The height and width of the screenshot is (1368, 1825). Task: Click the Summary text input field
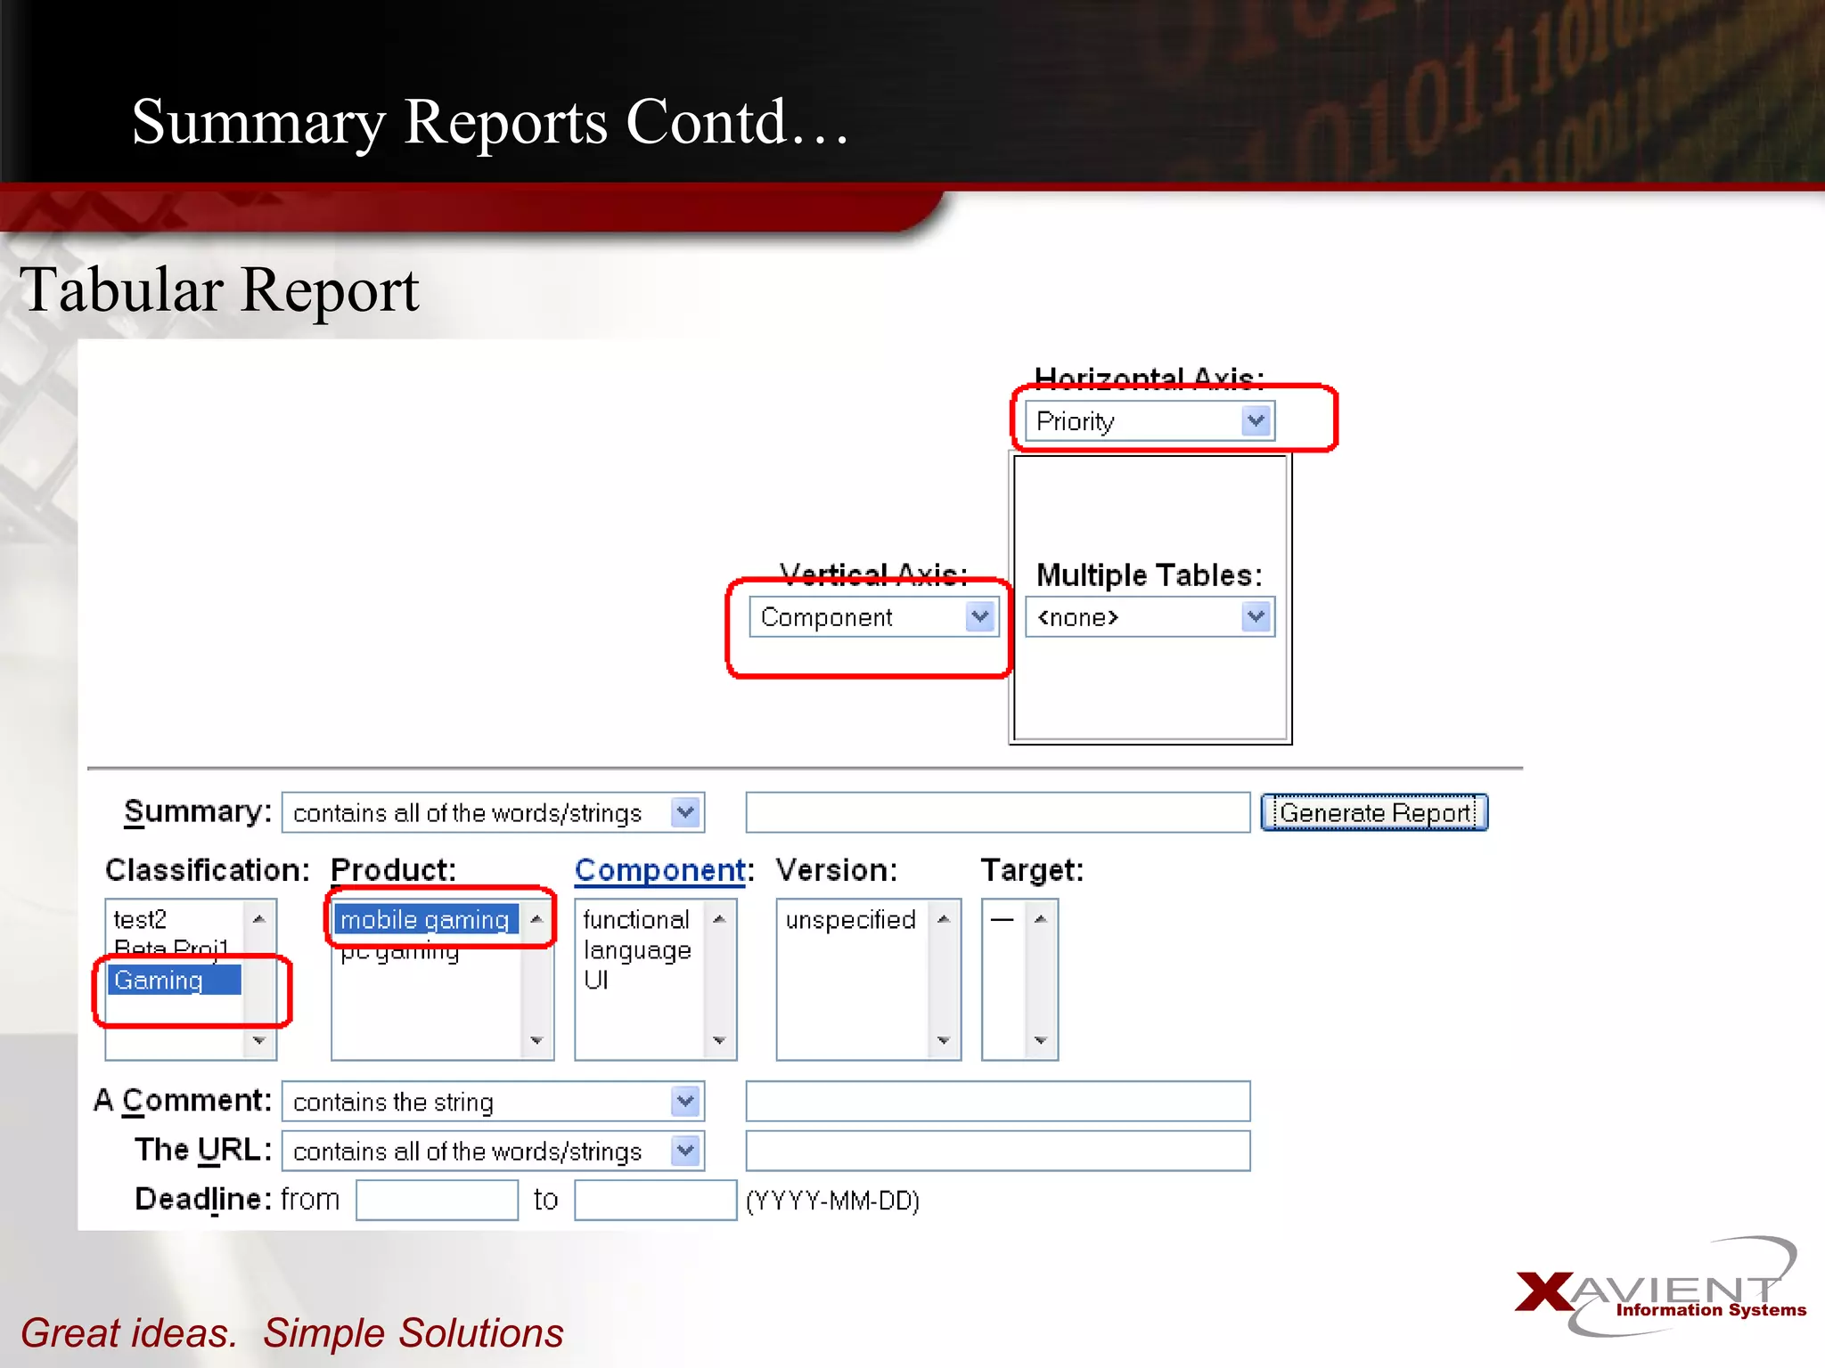(998, 812)
